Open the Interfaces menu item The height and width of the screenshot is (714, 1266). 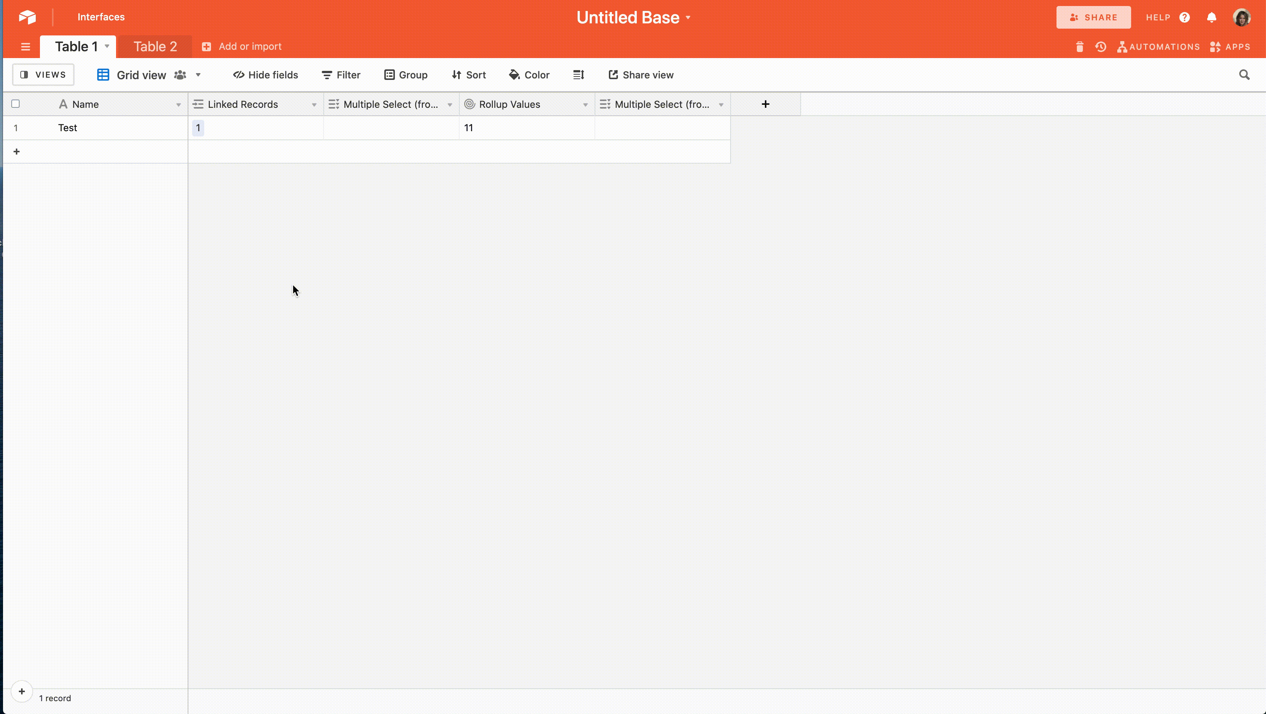[101, 17]
